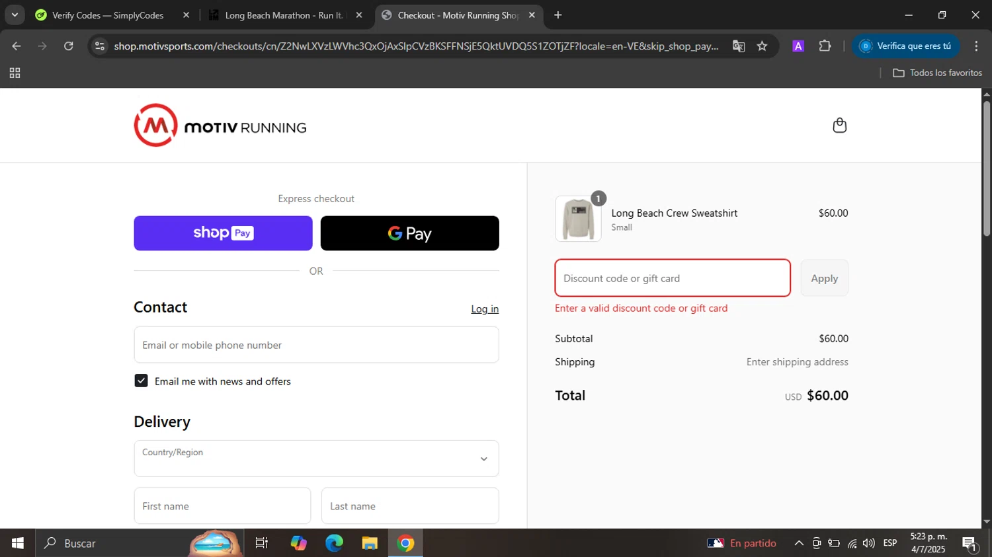Open a new browser tab

click(558, 15)
